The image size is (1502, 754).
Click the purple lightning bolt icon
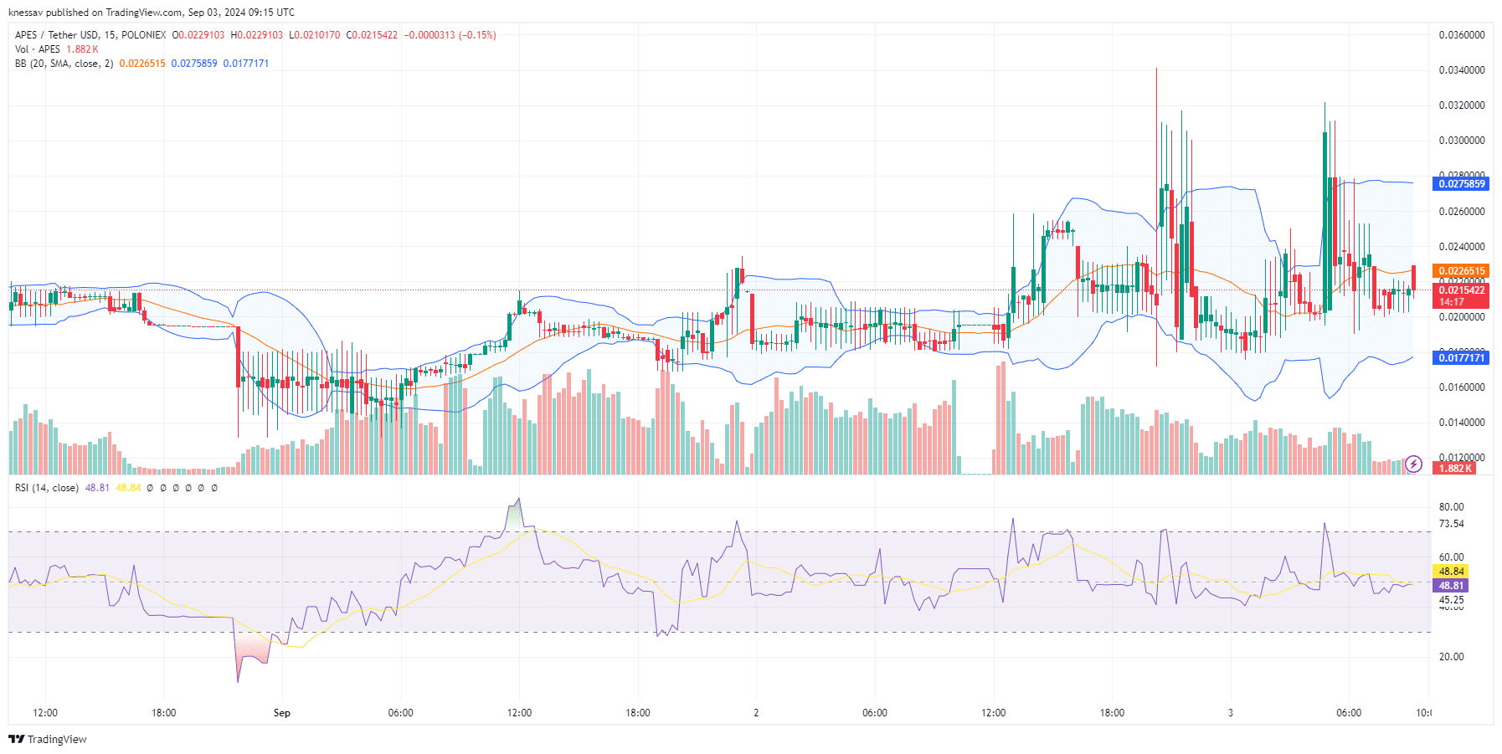pyautogui.click(x=1413, y=464)
